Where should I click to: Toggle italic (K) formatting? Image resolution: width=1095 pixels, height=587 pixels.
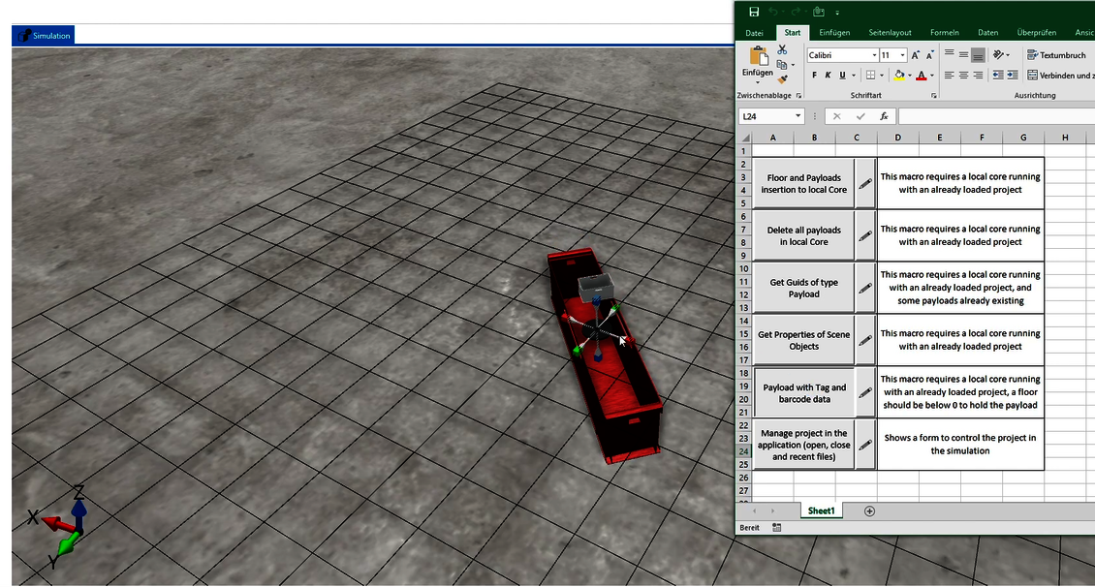click(x=829, y=76)
